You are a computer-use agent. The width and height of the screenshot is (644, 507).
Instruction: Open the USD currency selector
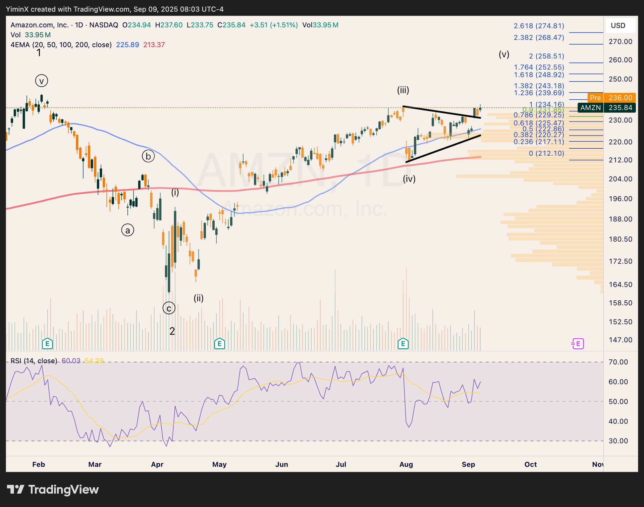click(620, 26)
